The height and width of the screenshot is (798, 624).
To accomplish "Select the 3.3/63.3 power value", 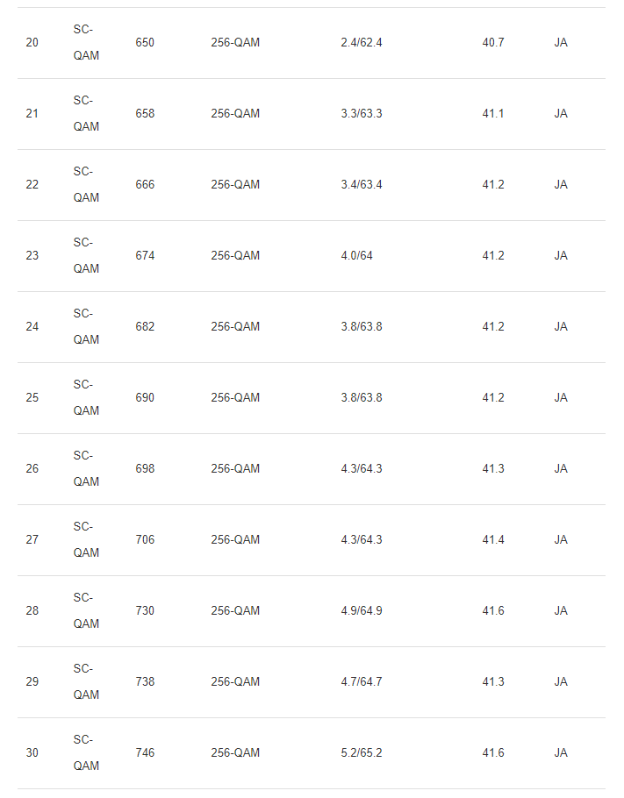I will coord(362,114).
